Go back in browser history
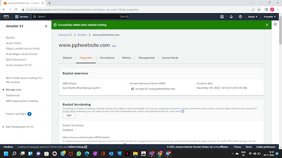282x158 pixels. coord(4,10)
